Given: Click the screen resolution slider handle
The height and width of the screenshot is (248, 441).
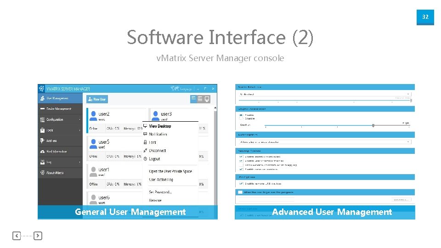Looking at the screenshot, I should (x=411, y=101).
